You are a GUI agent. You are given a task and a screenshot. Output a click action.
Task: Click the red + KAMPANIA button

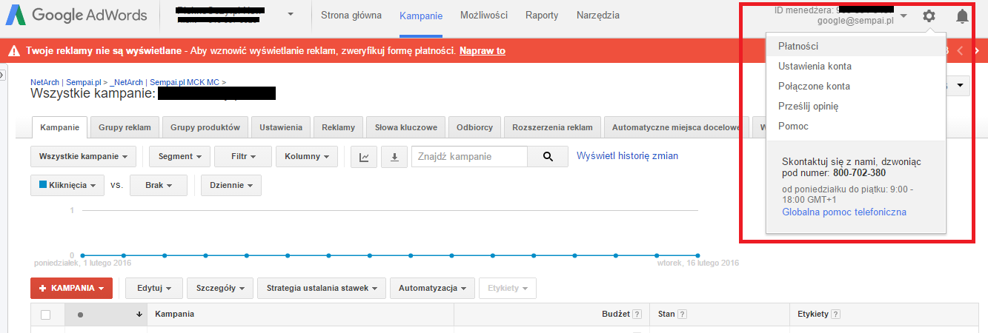coord(71,288)
